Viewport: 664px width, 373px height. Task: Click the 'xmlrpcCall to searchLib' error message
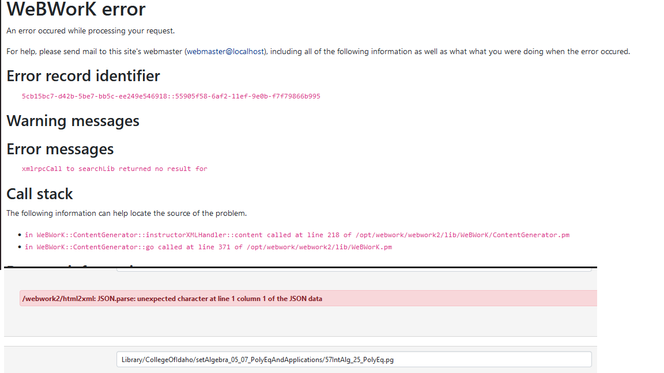tap(115, 169)
